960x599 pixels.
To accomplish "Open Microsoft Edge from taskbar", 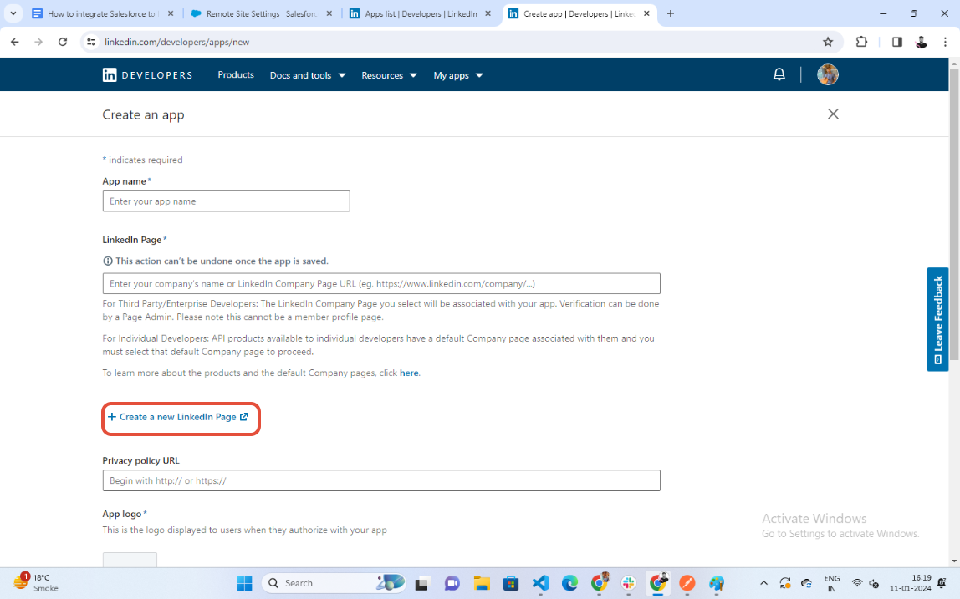I will pos(569,583).
